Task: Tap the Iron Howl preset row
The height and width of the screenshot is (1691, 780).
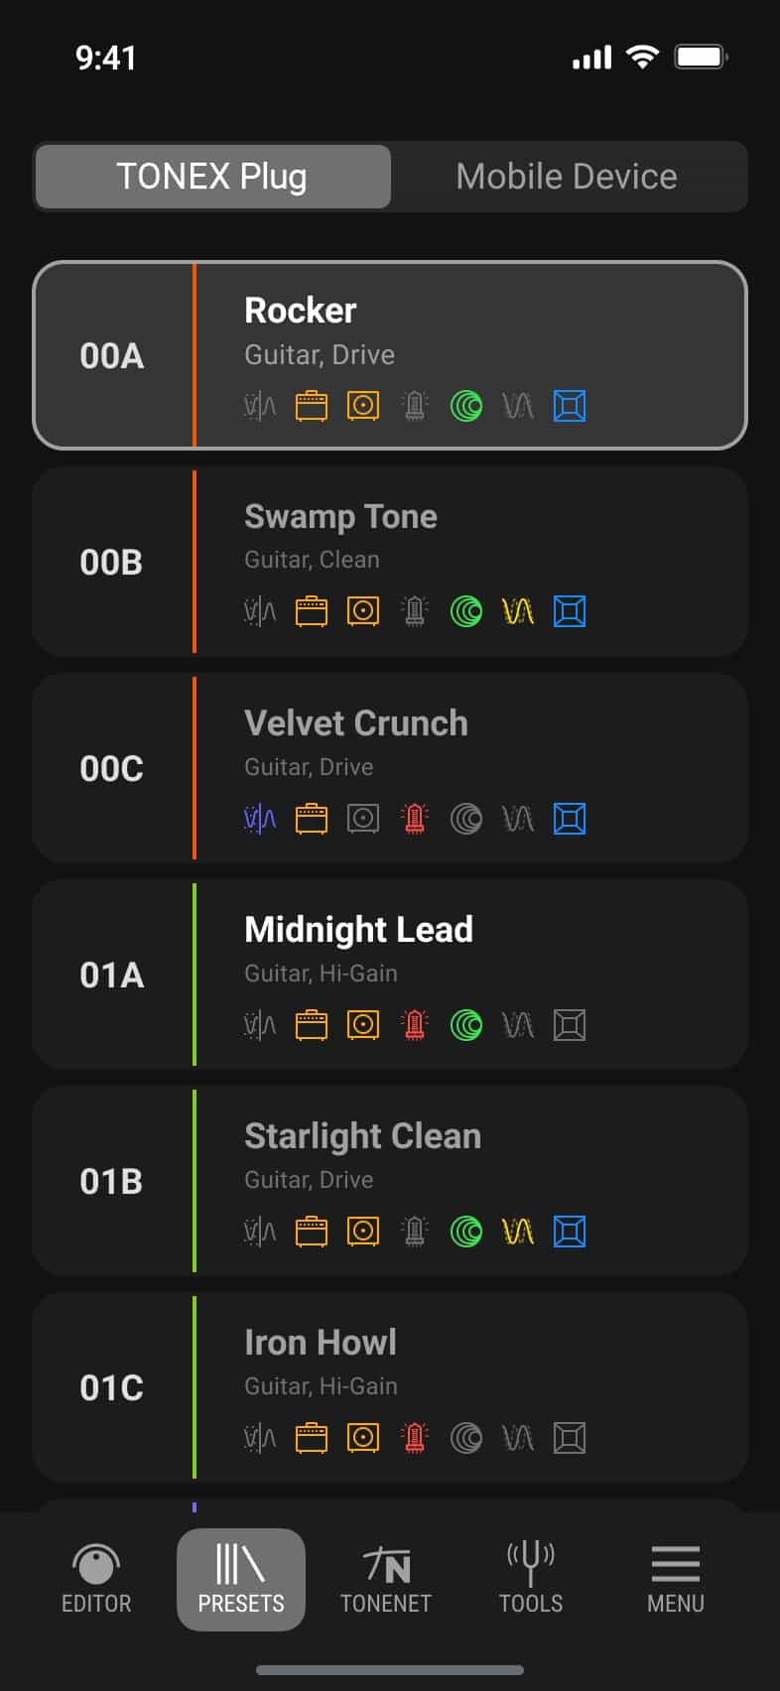Action: (390, 1386)
